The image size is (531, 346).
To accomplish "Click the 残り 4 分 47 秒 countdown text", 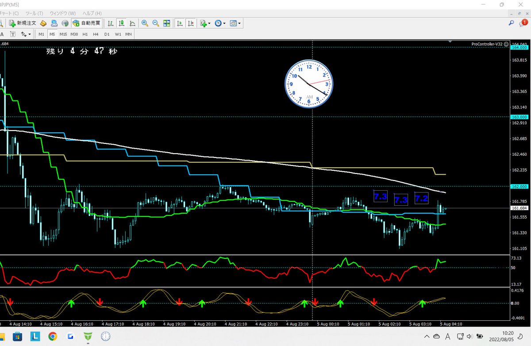I will point(82,51).
